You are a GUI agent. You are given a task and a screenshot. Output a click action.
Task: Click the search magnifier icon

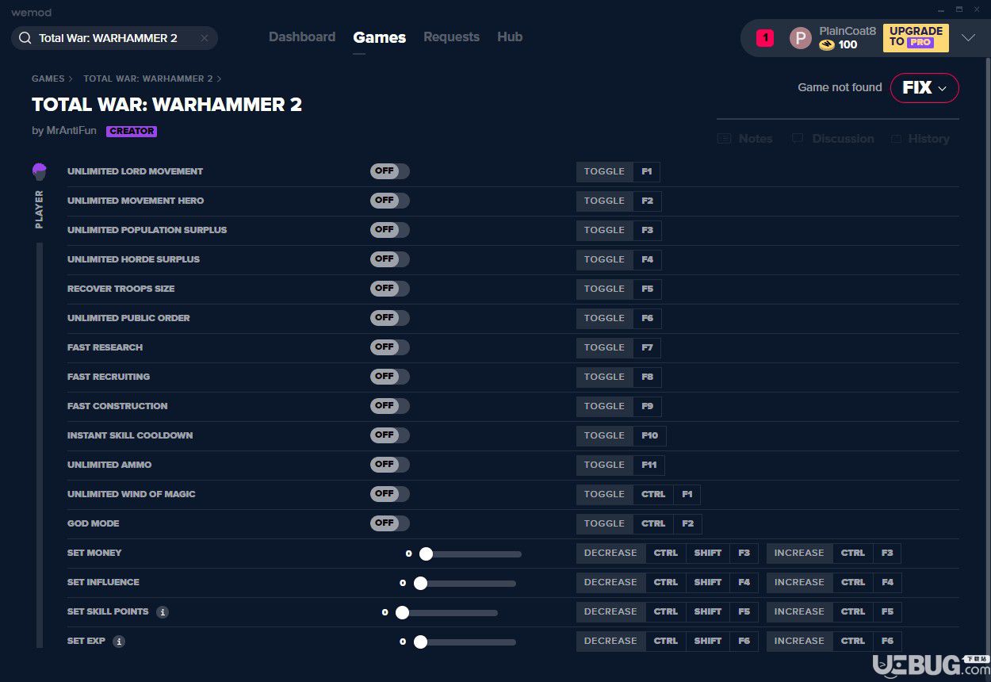25,38
